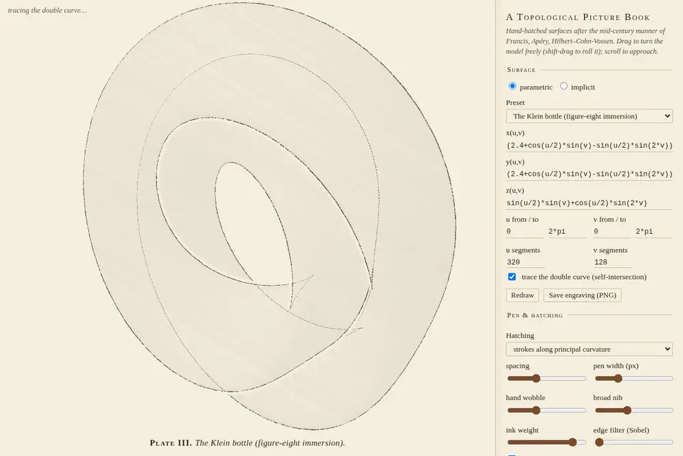Click the x(u,v) formula field
This screenshot has width=683, height=456.
[x=589, y=145]
